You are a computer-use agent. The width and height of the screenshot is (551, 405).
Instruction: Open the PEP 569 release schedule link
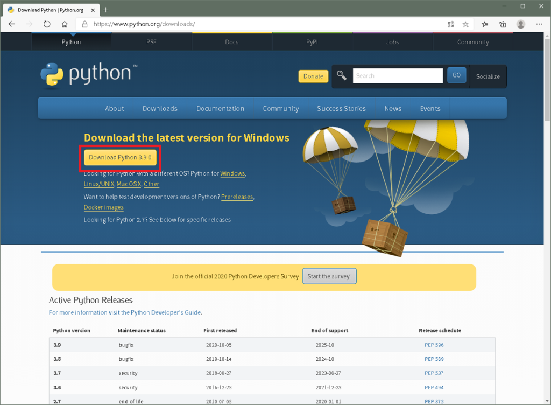(x=434, y=359)
